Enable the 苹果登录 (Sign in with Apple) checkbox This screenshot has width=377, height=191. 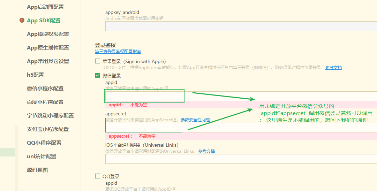98,61
